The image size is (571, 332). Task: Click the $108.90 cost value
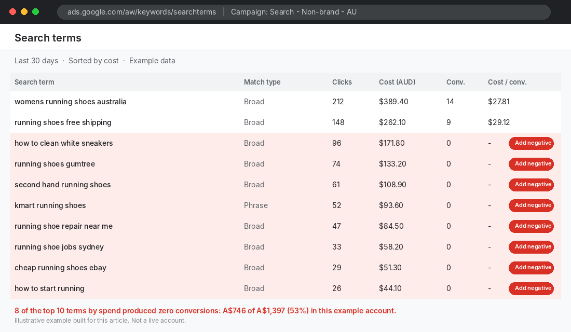(x=392, y=185)
